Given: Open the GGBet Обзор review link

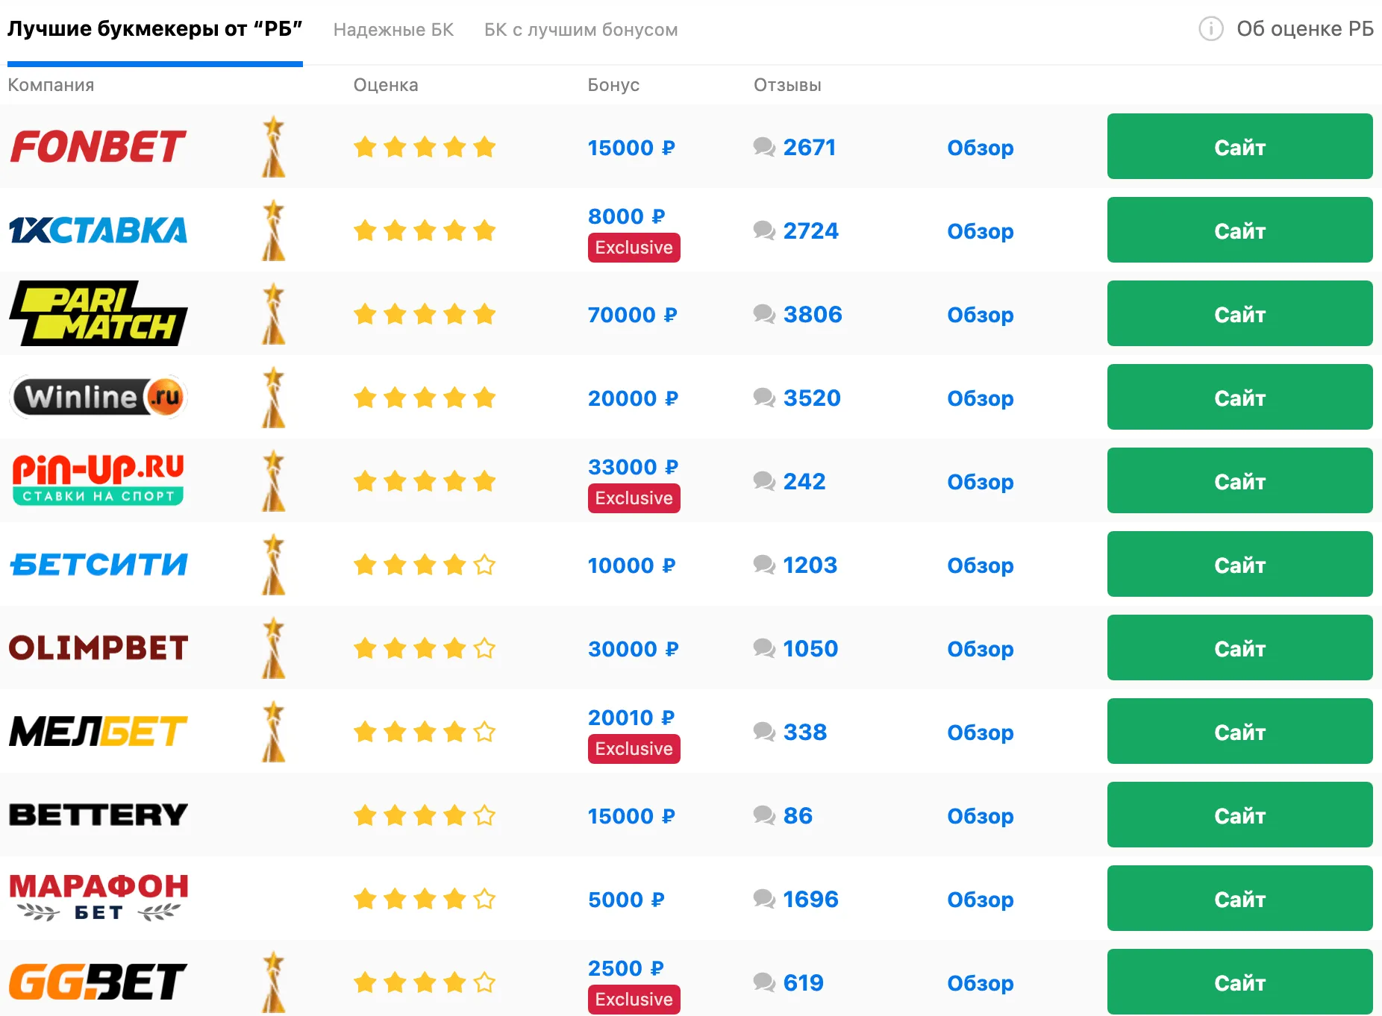Looking at the screenshot, I should click(x=981, y=983).
